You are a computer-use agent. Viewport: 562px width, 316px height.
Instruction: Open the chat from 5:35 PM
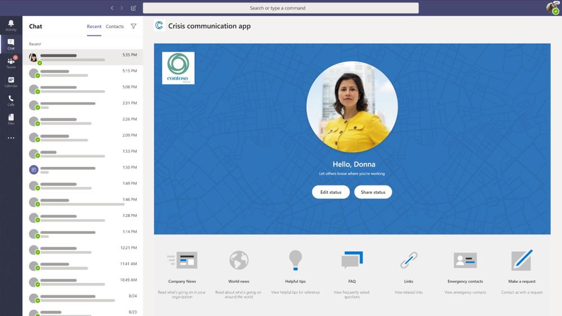(x=83, y=57)
